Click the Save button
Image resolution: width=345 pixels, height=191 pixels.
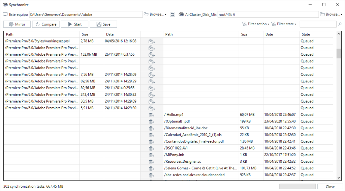(103, 24)
